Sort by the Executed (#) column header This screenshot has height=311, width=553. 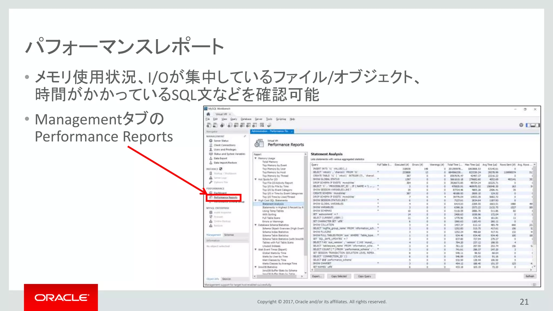(x=402, y=165)
